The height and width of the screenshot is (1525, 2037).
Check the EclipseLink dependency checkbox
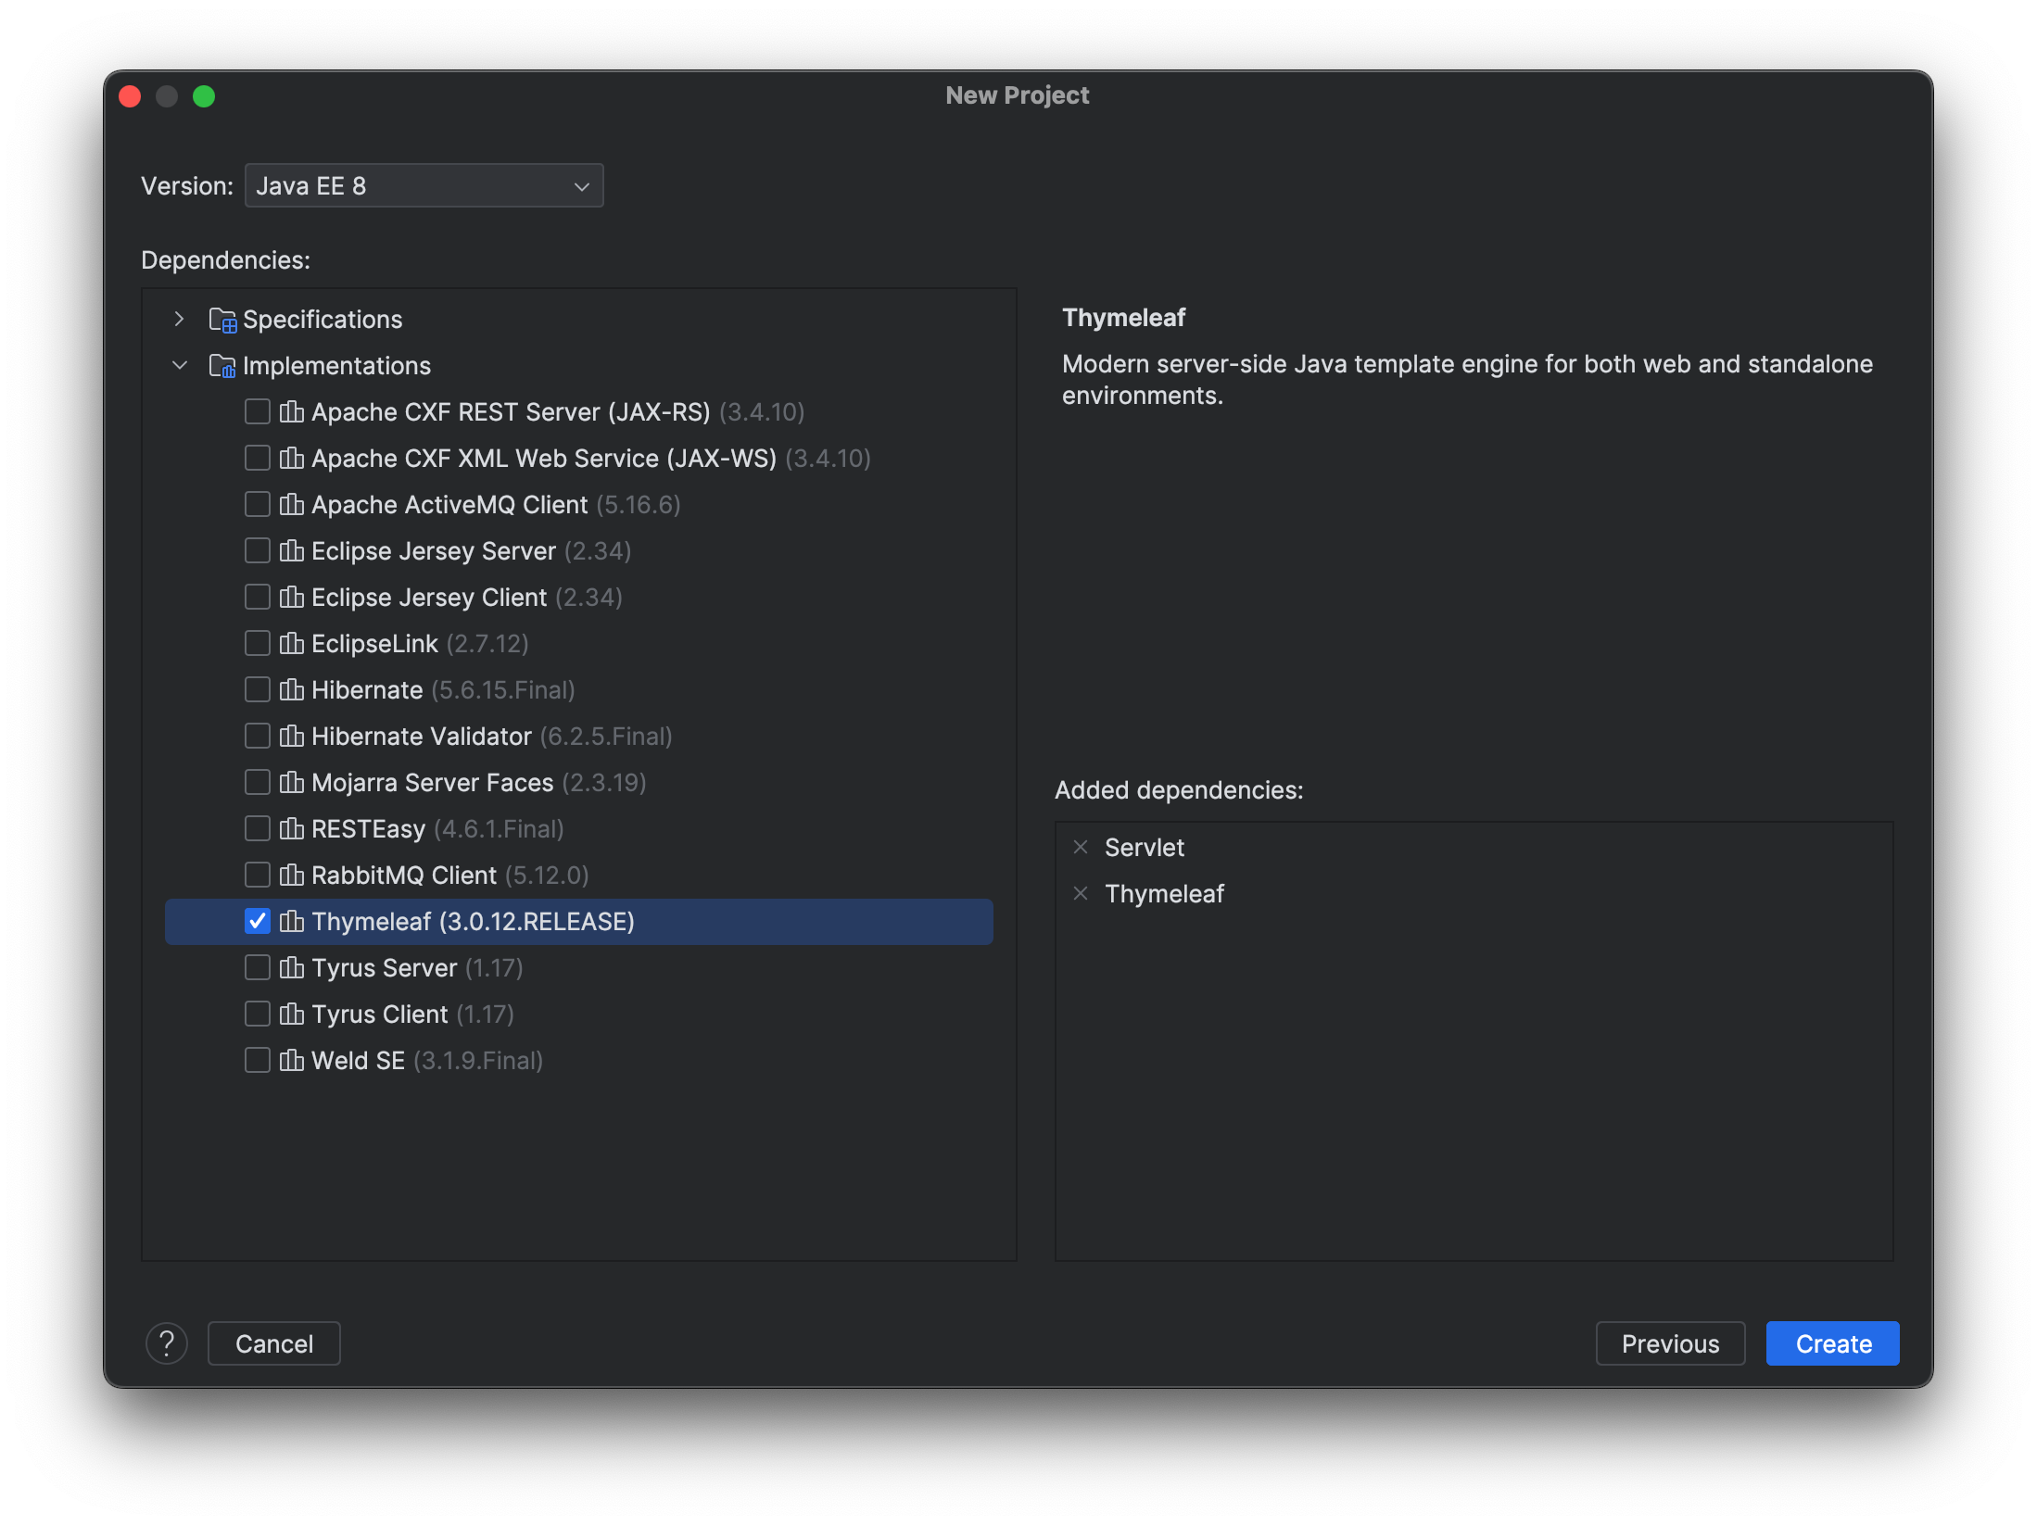click(x=257, y=643)
